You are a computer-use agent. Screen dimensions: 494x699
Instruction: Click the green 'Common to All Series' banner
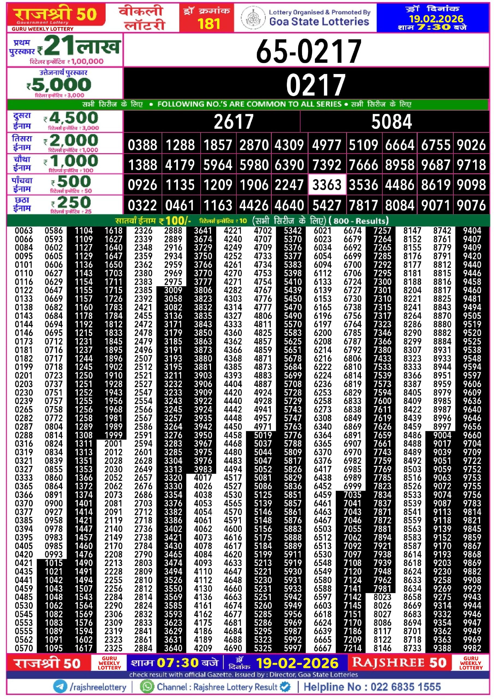[x=248, y=104]
